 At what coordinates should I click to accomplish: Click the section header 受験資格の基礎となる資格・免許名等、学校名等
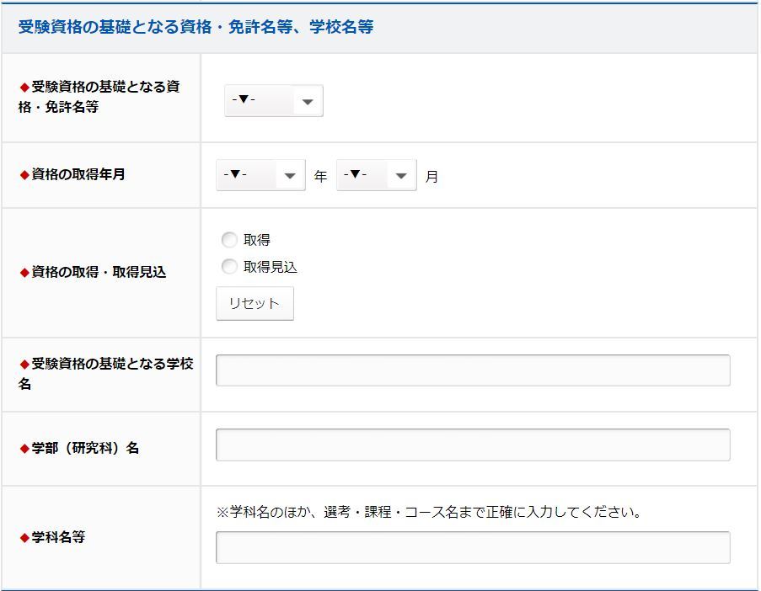pyautogui.click(x=196, y=27)
